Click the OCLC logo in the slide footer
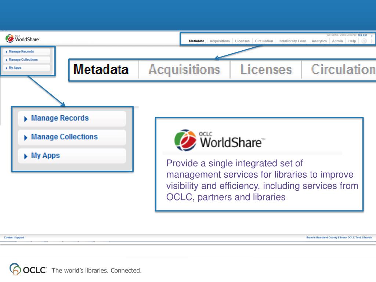The width and height of the screenshot is (376, 282). point(29,270)
